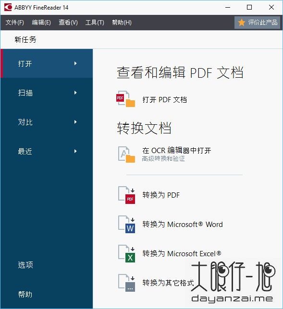The height and width of the screenshot is (309, 283).
Task: Select the 打开 sidebar tab
Action: pyautogui.click(x=47, y=63)
